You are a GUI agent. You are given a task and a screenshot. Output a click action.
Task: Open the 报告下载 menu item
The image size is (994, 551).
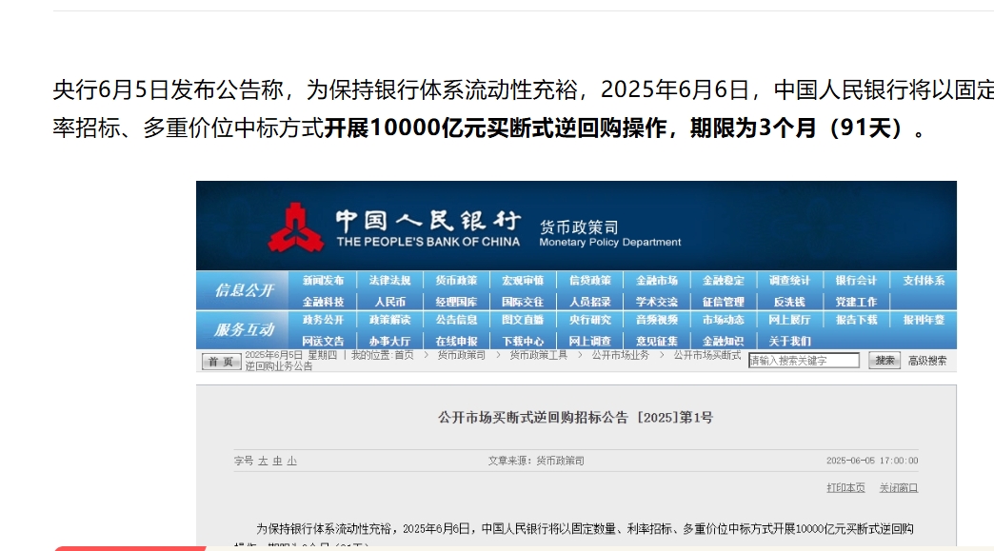click(x=857, y=321)
